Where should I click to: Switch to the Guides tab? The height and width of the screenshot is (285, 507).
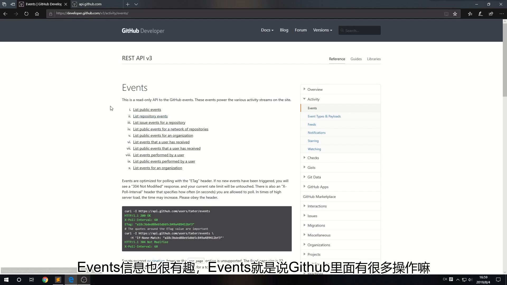(356, 59)
